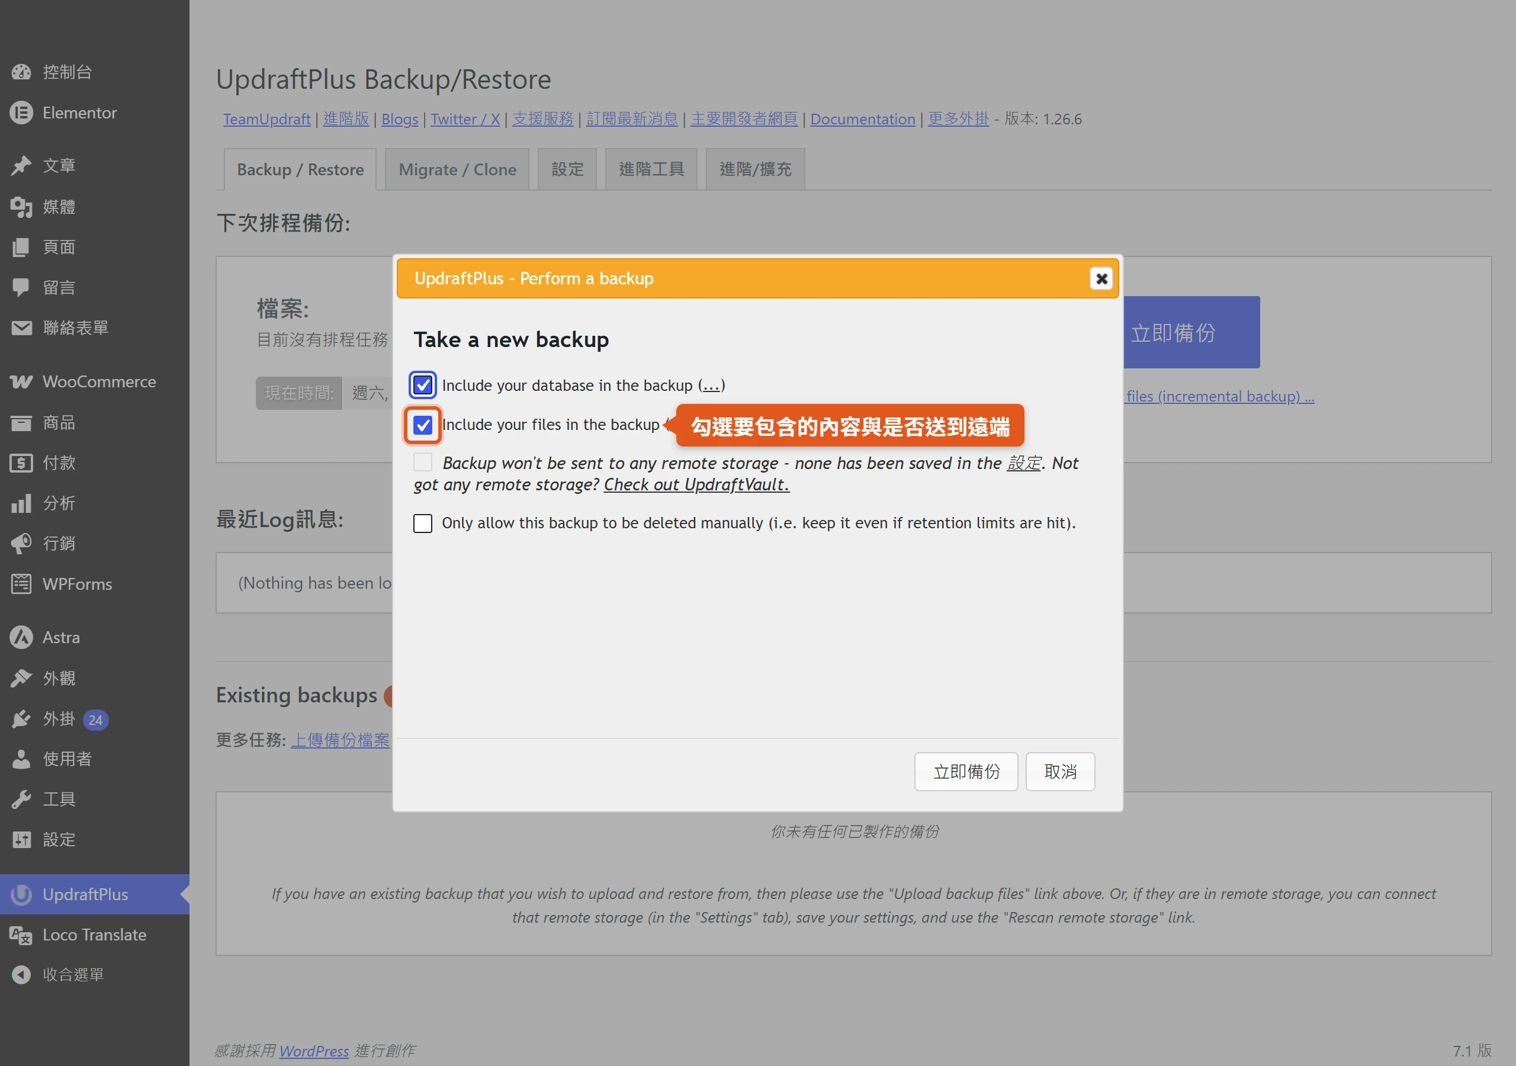
Task: Select the 進階/擴充 tab
Action: click(756, 170)
